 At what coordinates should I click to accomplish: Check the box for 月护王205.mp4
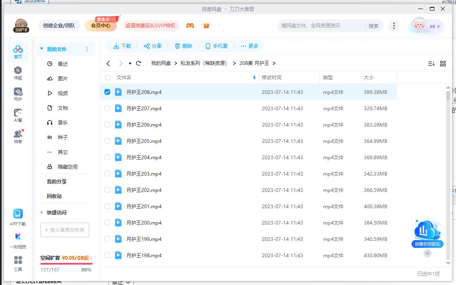point(107,141)
